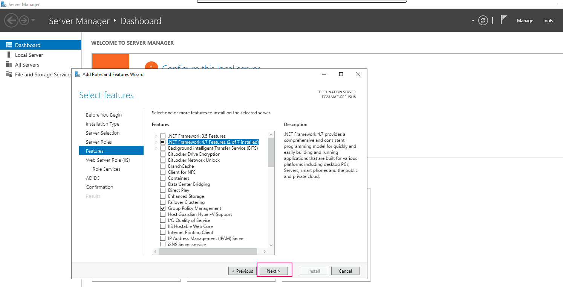The height and width of the screenshot is (287, 563).
Task: Click the wizard title bar icon
Action: point(78,74)
